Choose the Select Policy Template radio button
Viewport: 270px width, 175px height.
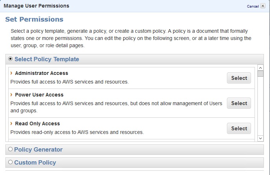pos(10,59)
